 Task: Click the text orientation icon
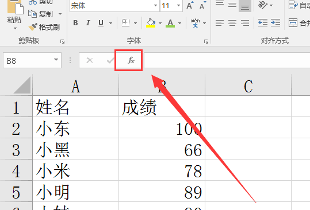tap(263, 5)
